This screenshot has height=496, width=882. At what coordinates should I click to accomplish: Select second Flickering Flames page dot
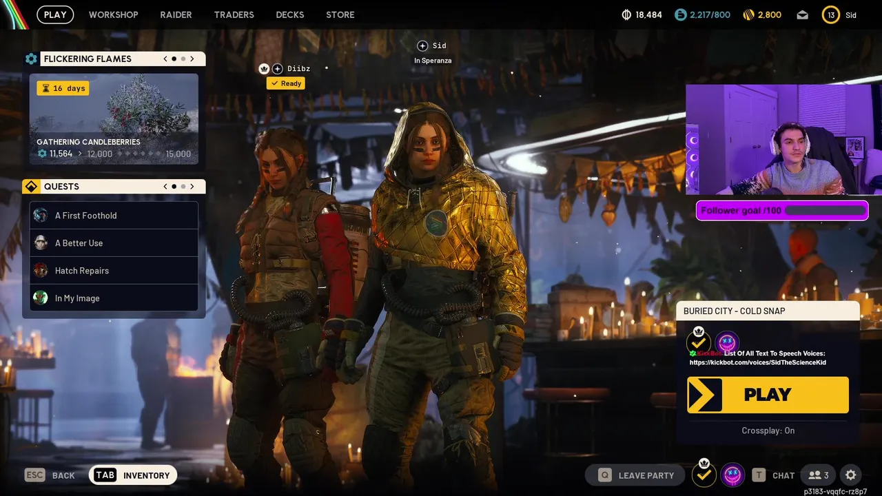pos(183,59)
